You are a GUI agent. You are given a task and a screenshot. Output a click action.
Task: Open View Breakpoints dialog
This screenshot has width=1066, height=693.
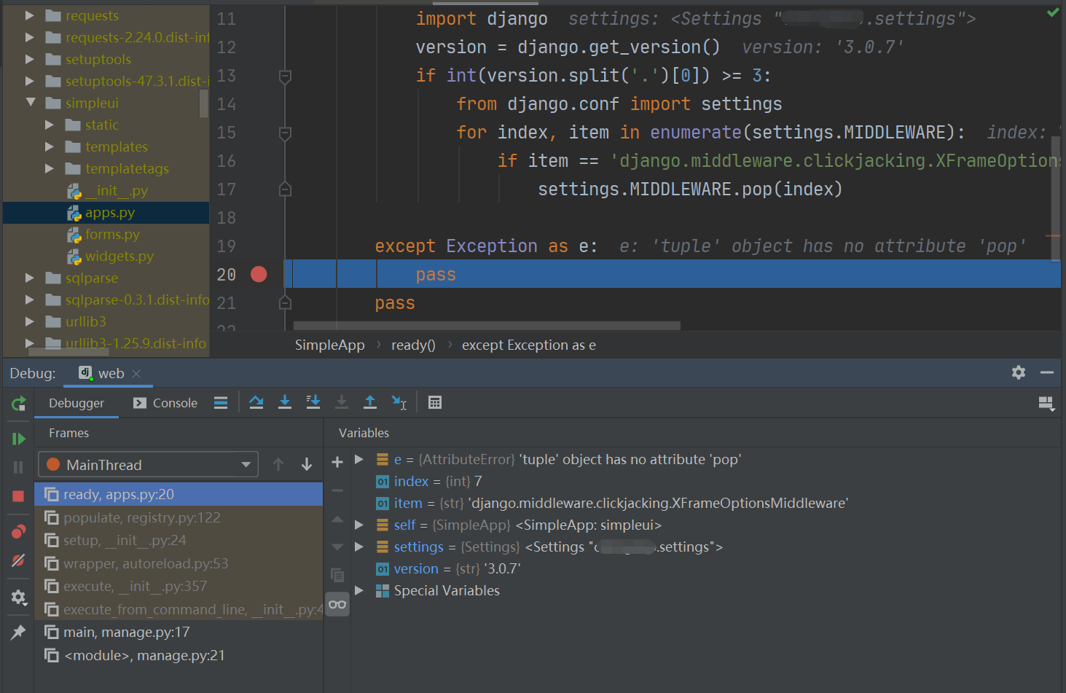click(x=19, y=531)
